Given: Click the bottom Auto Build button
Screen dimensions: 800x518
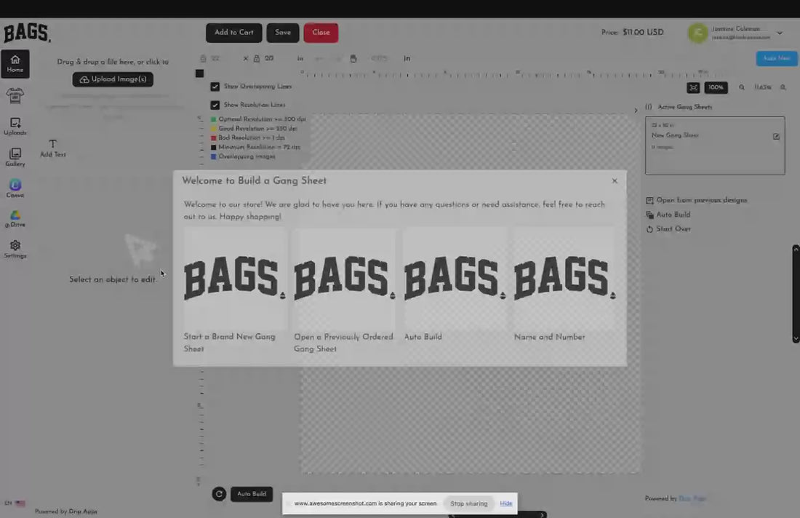Looking at the screenshot, I should click(252, 494).
